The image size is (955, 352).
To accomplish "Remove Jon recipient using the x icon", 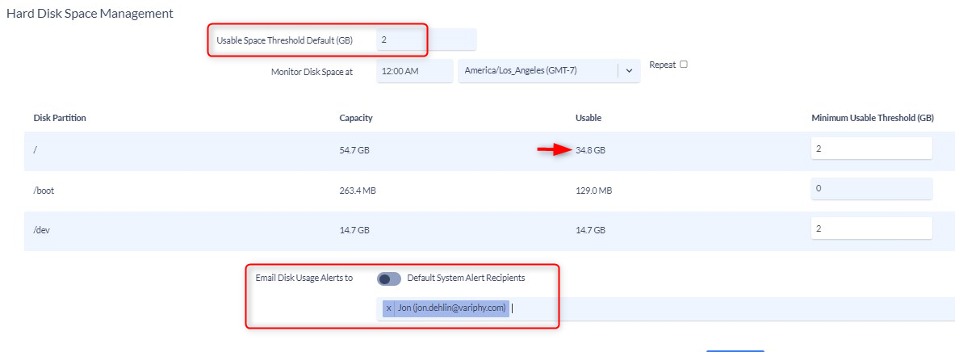I will click(388, 308).
